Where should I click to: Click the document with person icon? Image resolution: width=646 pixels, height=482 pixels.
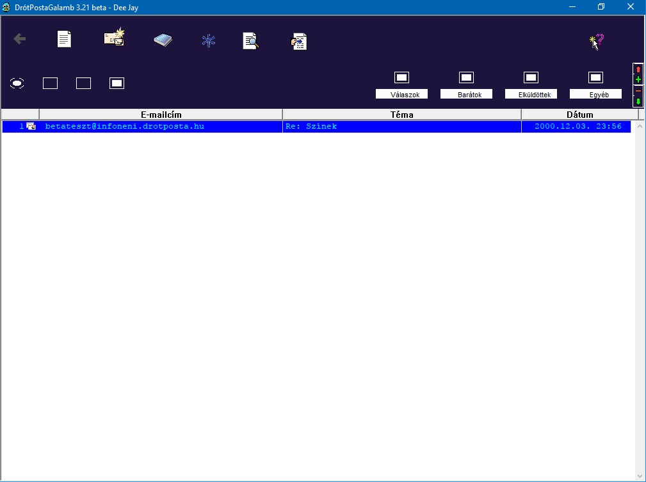coord(299,42)
